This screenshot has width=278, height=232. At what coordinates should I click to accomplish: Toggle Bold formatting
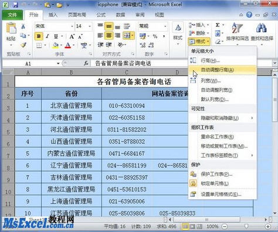tap(39, 36)
